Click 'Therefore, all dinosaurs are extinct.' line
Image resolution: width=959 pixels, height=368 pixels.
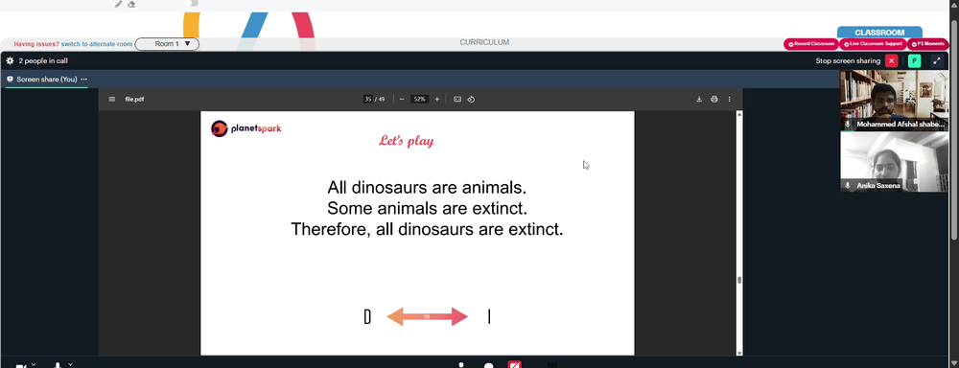tap(427, 230)
